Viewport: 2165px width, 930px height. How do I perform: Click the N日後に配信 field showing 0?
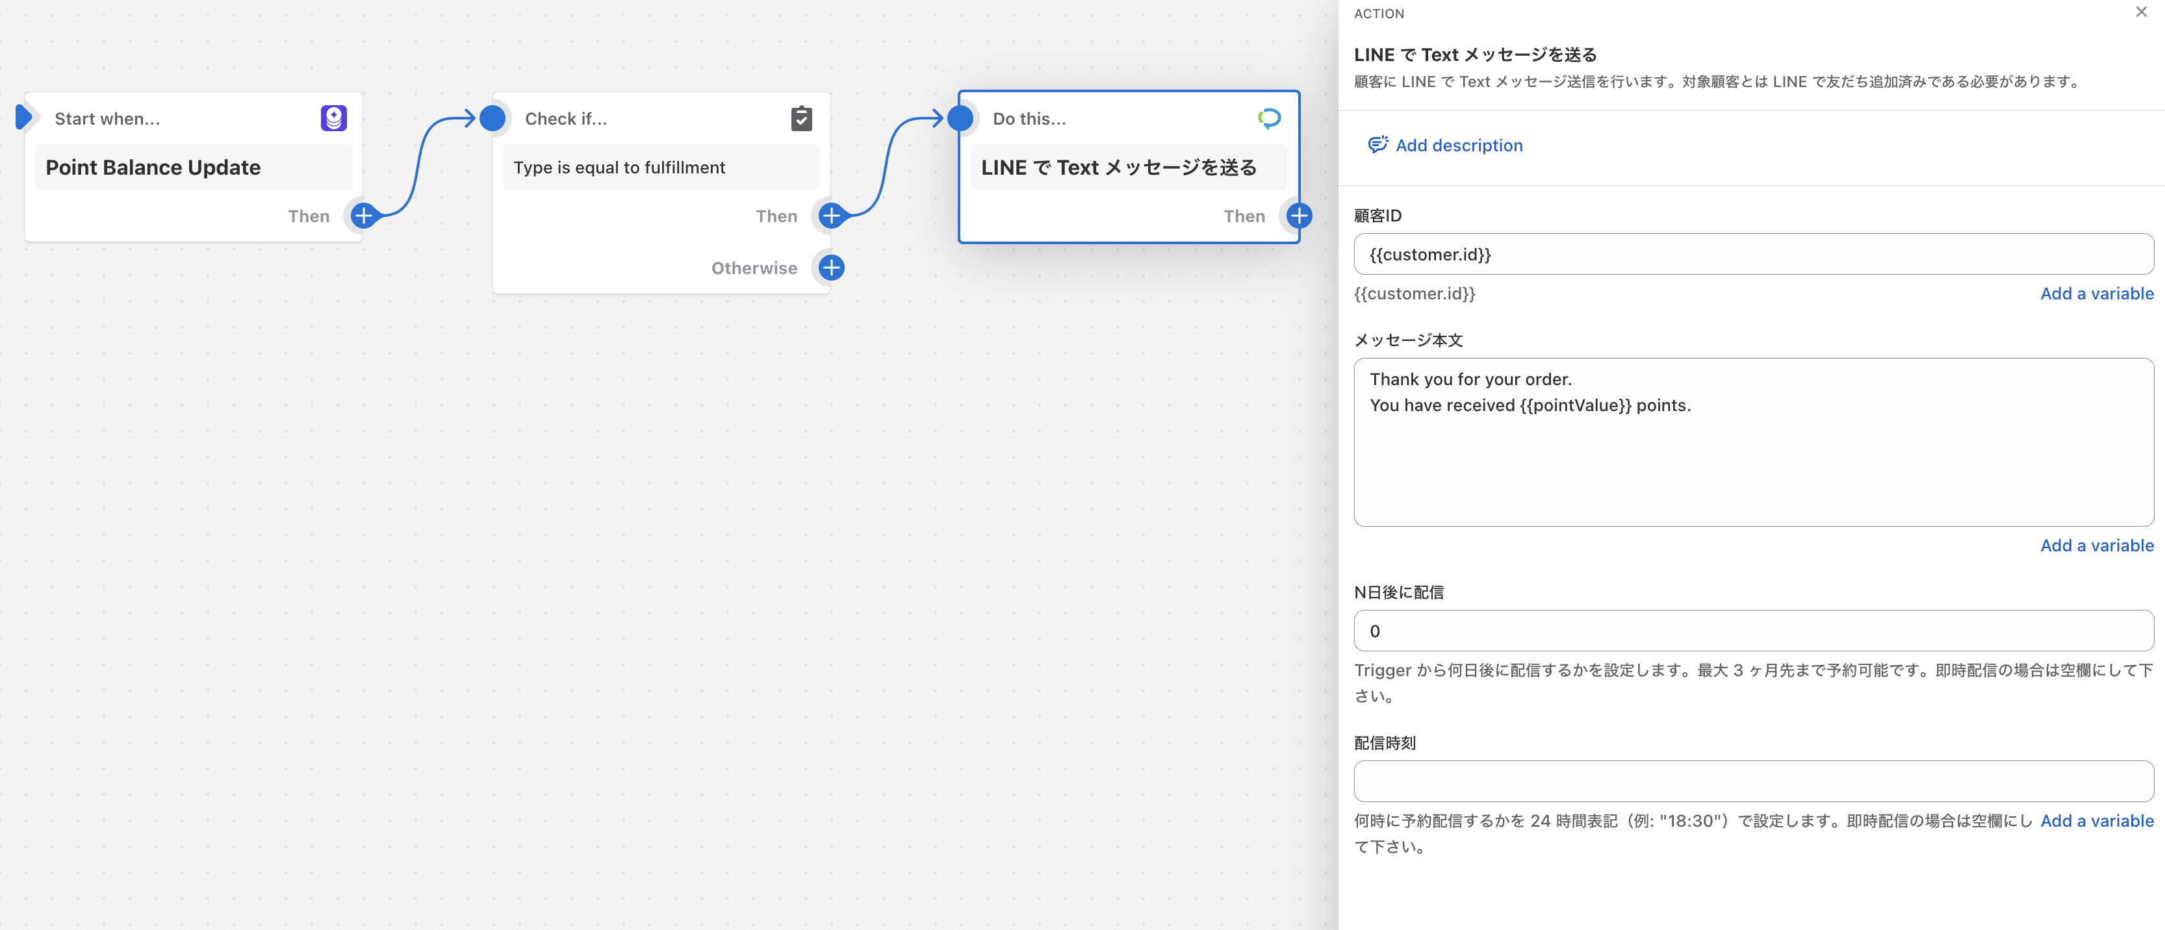tap(1753, 631)
